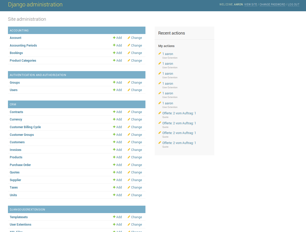Open the second Offerte recent action

tap(179, 123)
